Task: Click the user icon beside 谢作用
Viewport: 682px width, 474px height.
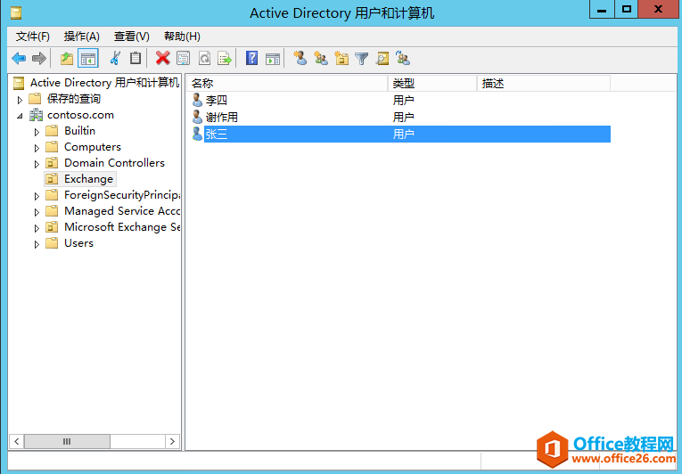Action: [x=197, y=117]
